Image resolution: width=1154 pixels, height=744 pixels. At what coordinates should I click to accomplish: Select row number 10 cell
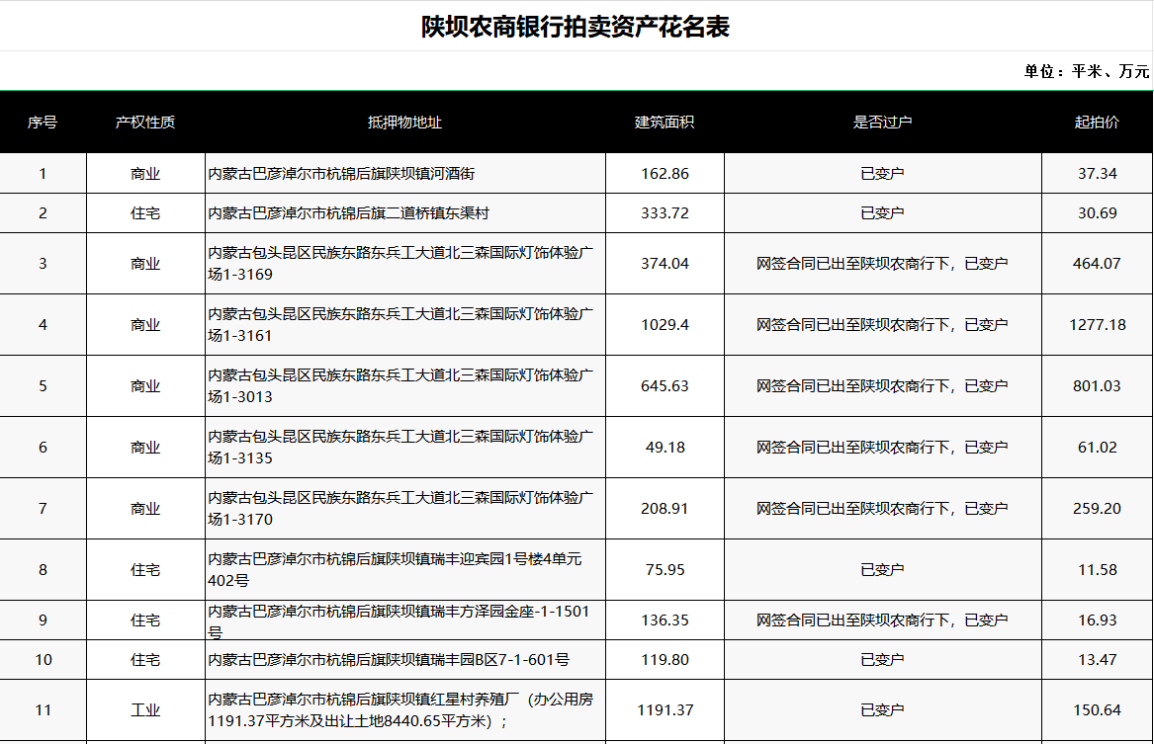(x=44, y=659)
